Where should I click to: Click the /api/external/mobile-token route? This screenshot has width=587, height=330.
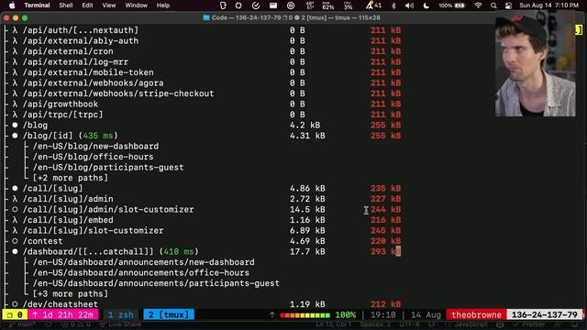click(88, 72)
